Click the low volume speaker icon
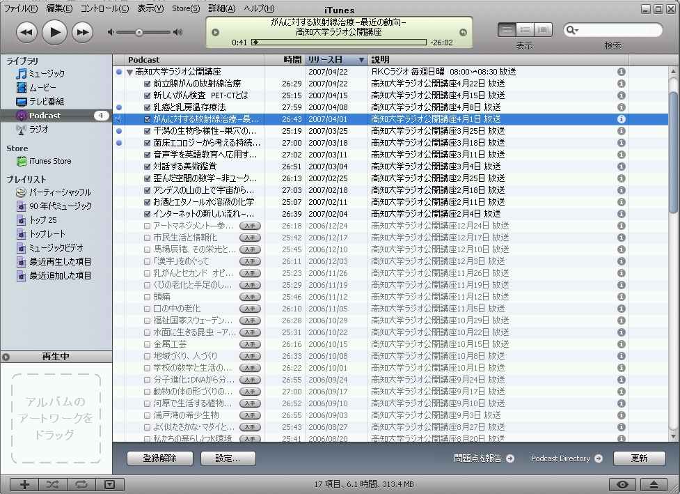680x494 pixels. [x=111, y=32]
